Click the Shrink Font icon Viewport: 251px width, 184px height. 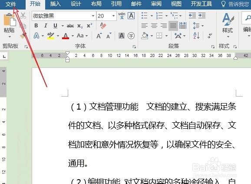point(109,36)
